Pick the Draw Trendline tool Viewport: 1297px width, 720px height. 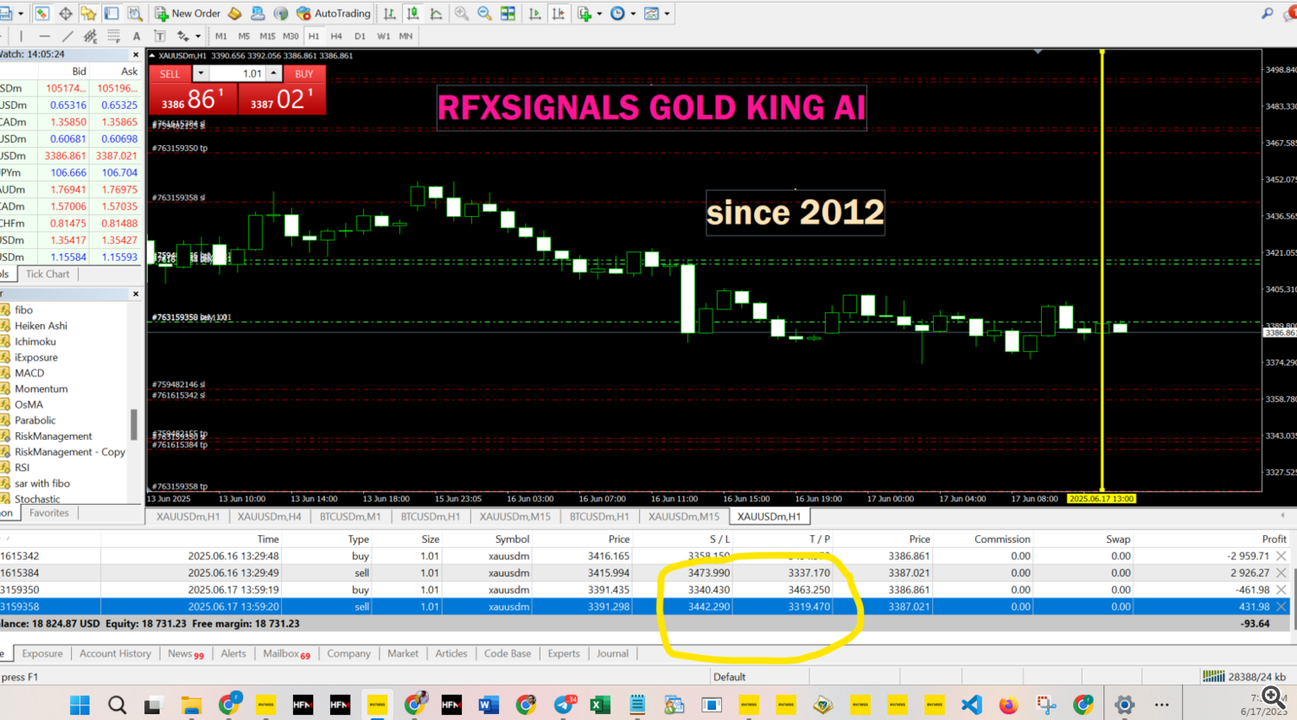(67, 36)
